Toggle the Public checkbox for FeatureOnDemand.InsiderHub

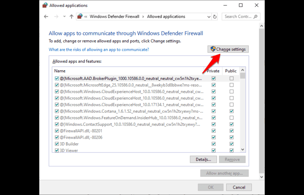[x=231, y=117]
